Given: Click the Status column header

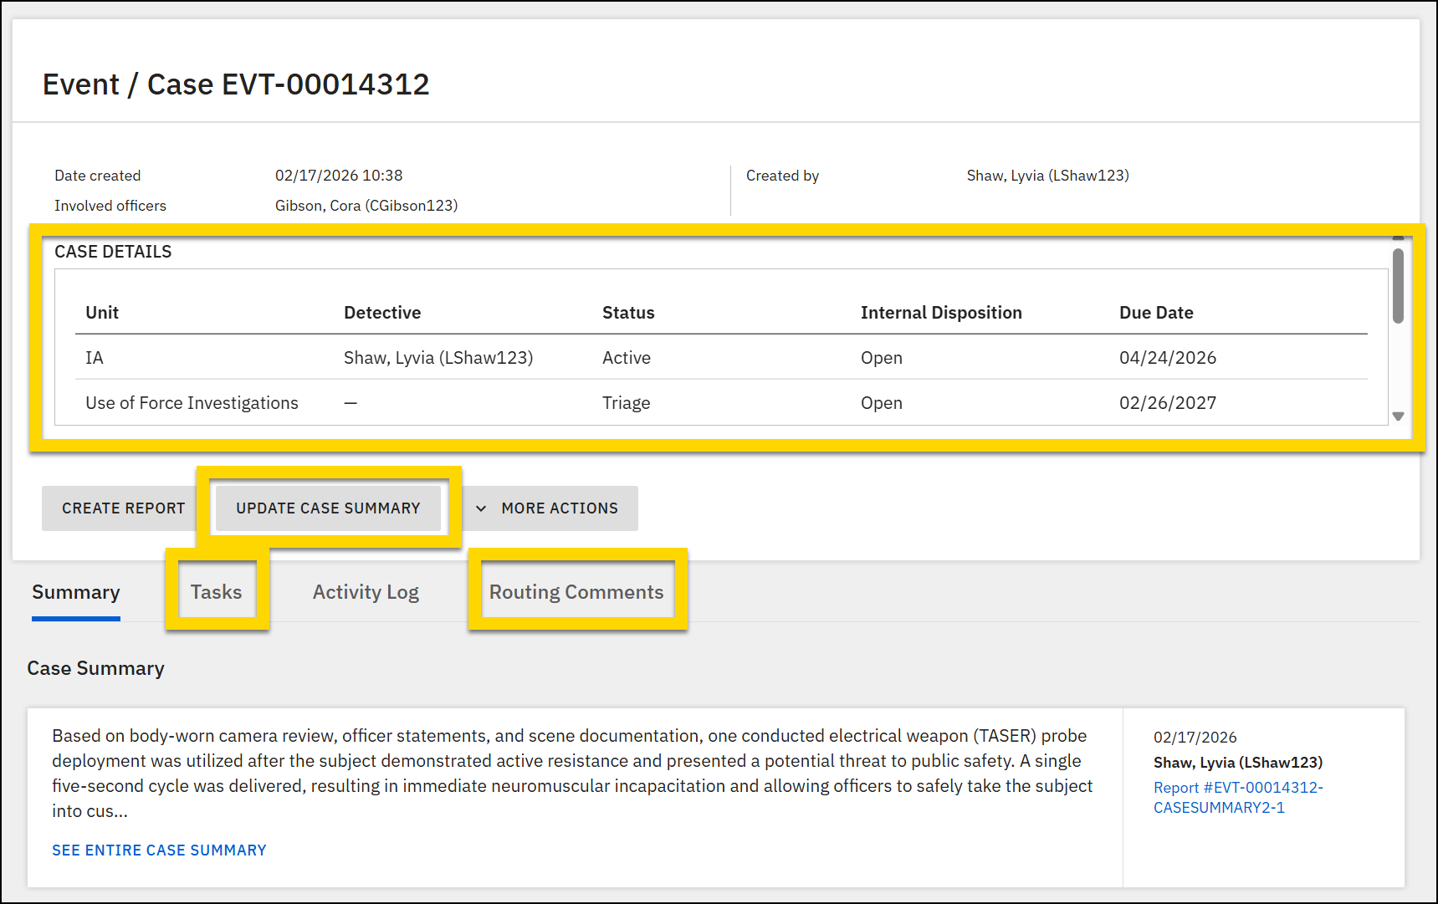Looking at the screenshot, I should coord(627,312).
